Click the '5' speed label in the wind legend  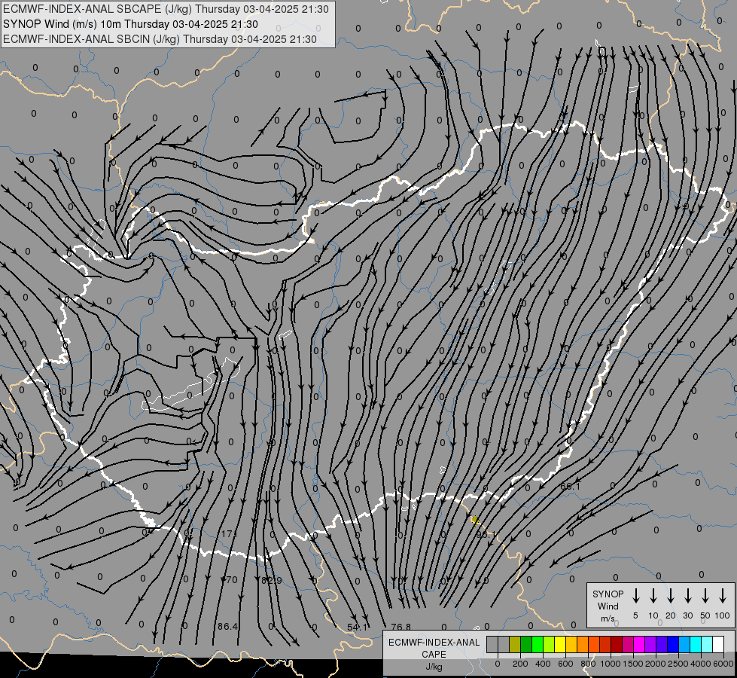pyautogui.click(x=635, y=615)
